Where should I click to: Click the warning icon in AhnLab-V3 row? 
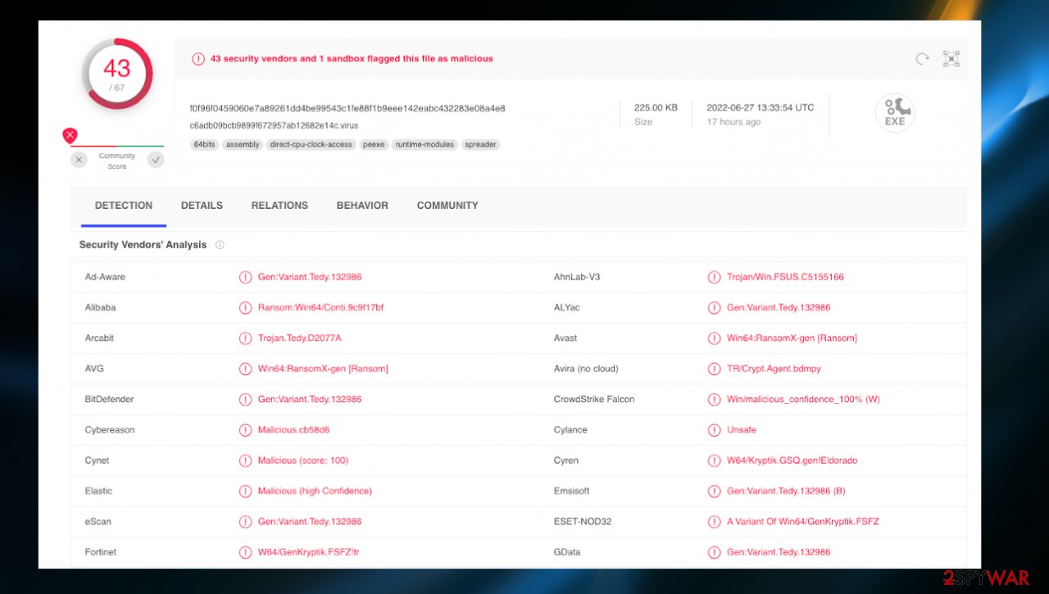point(715,277)
